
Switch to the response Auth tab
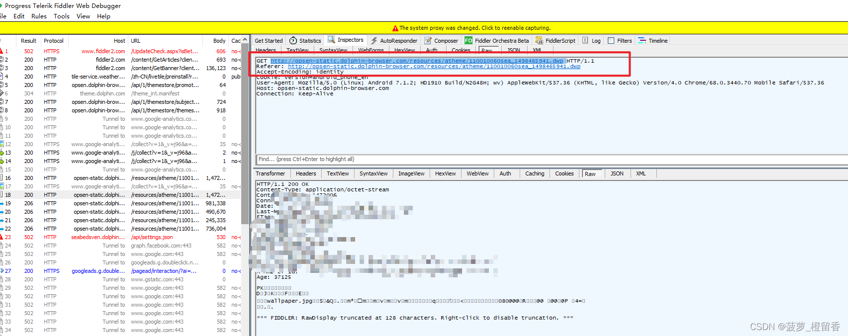505,173
